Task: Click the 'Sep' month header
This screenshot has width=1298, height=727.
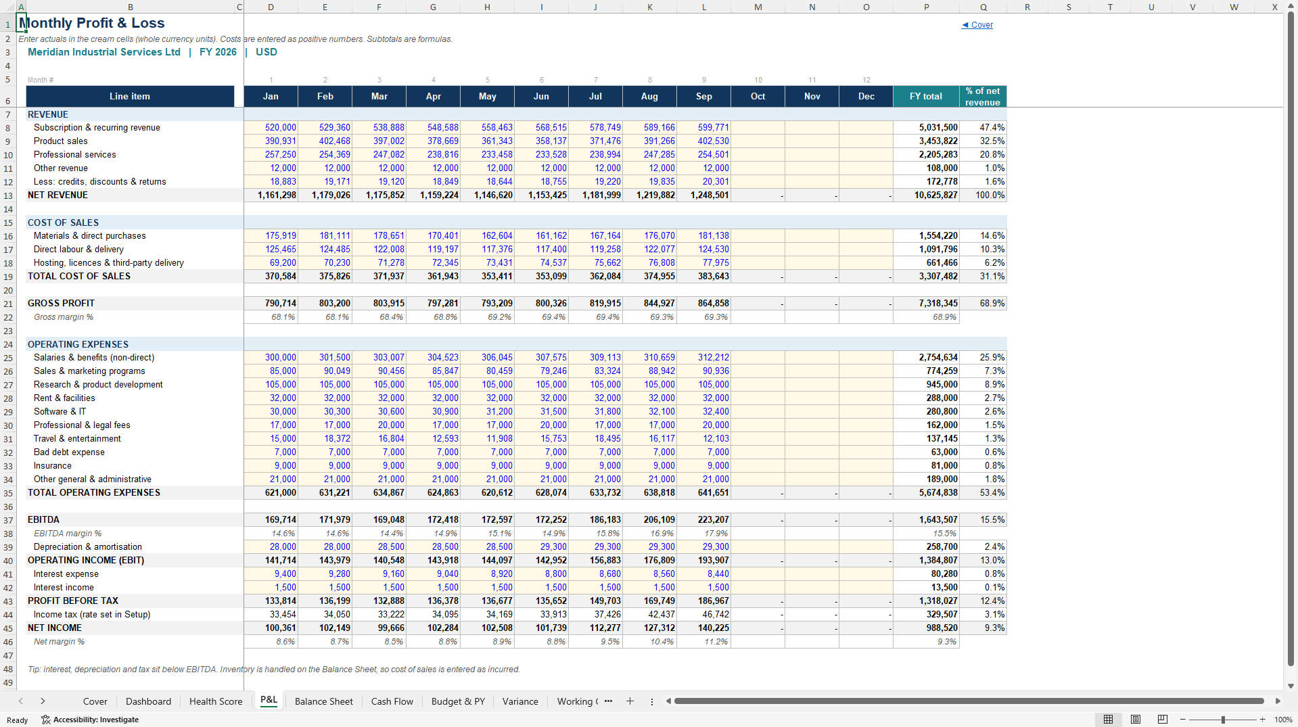Action: tap(703, 96)
